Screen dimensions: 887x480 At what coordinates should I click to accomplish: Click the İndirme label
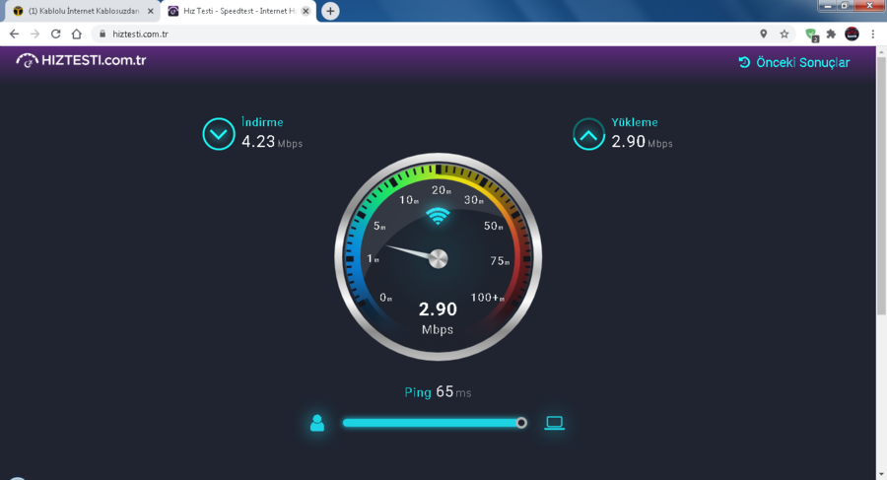click(262, 122)
